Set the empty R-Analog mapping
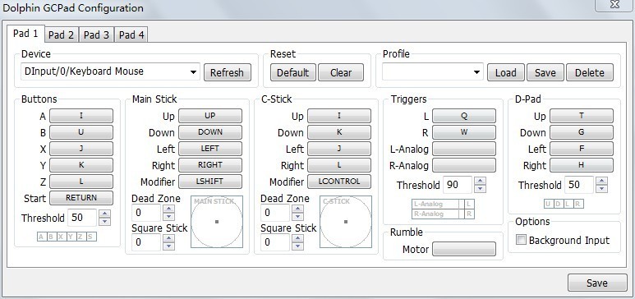 pos(463,165)
